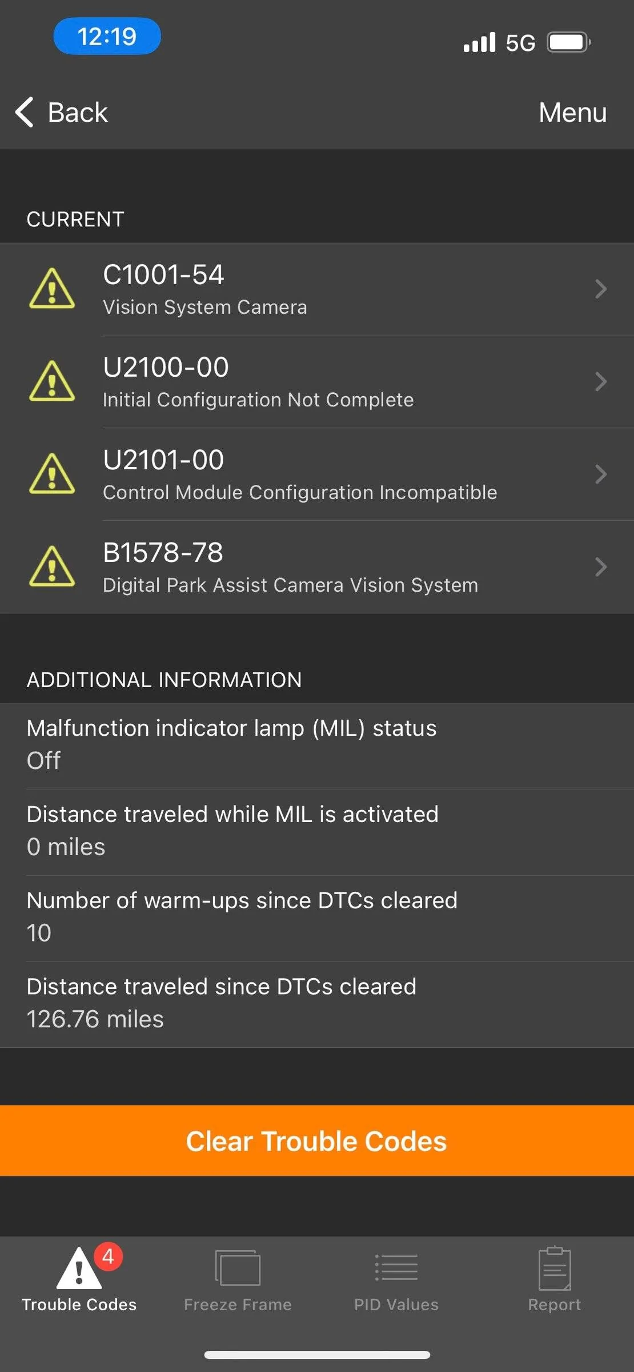Tap the back arrow chevron
This screenshot has height=1372, width=634.
click(24, 111)
